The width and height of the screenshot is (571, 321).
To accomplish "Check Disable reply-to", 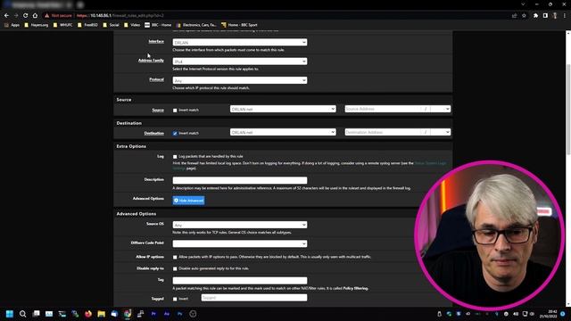I will [x=175, y=269].
